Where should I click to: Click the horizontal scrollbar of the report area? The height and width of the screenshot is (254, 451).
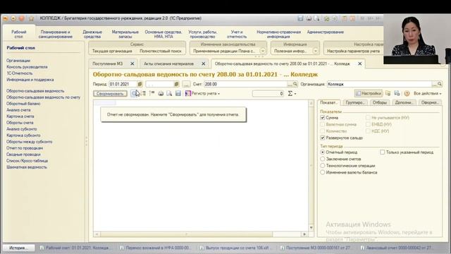[186, 234]
